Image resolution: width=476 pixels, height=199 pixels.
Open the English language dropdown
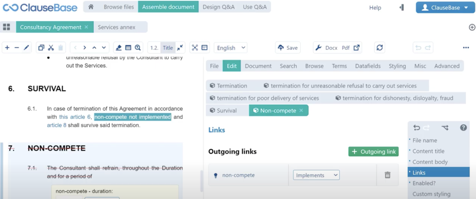point(231,48)
